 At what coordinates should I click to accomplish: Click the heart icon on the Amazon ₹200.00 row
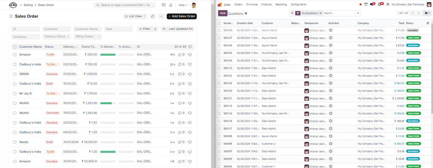tap(190, 54)
